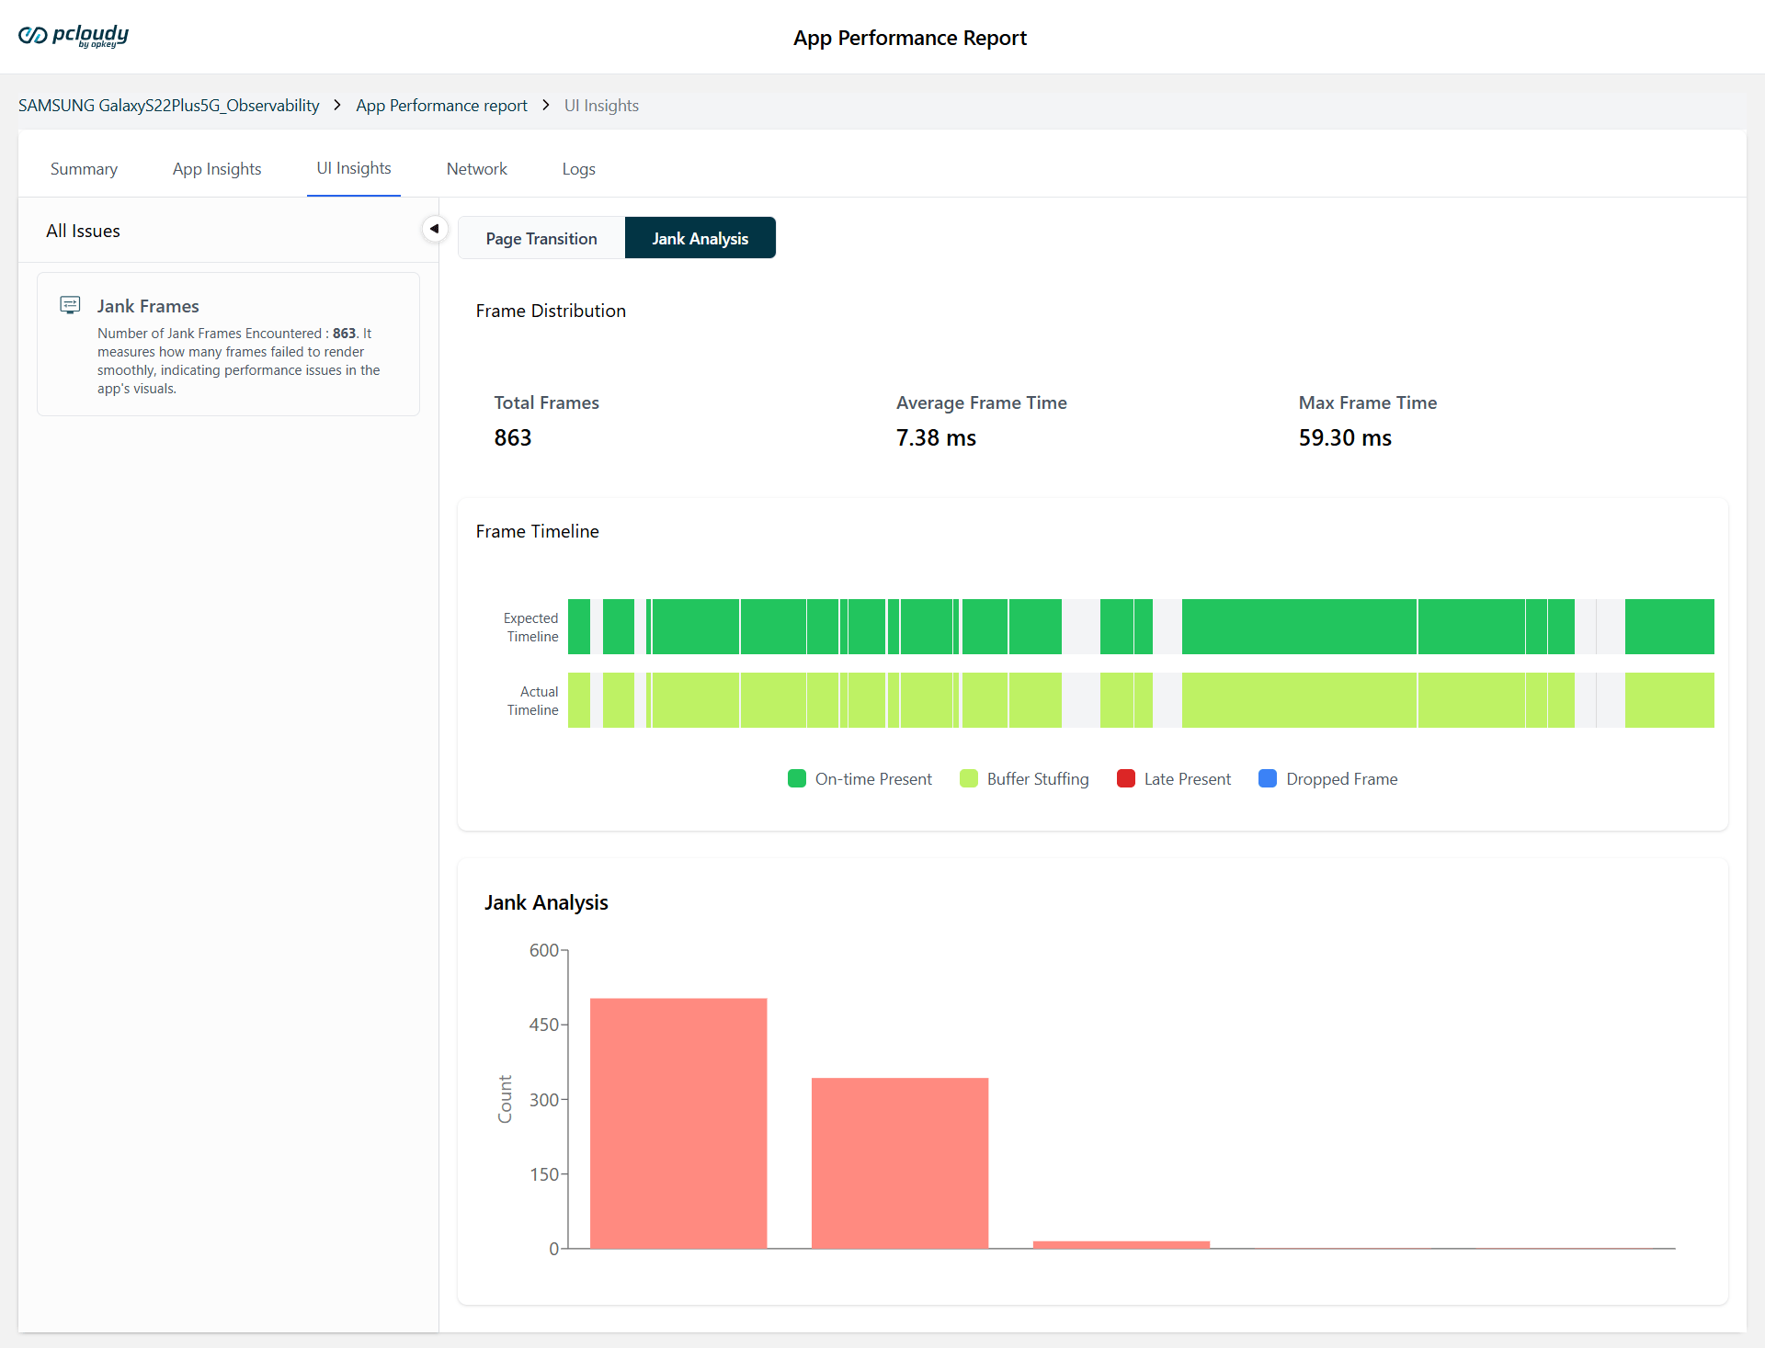Go to the Logs tab
The height and width of the screenshot is (1348, 1765).
[x=579, y=169]
